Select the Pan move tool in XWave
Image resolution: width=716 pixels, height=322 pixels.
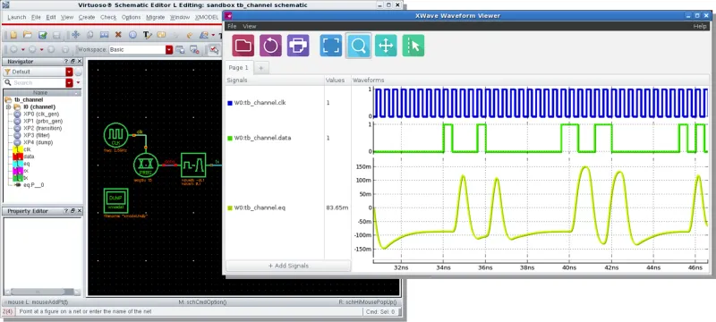(386, 45)
